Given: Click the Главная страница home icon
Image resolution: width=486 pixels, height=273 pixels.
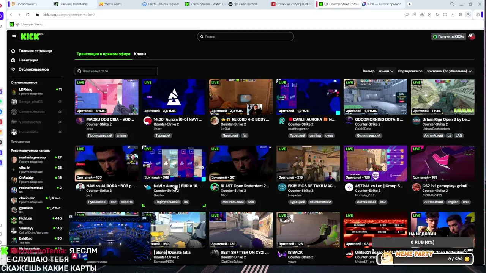Looking at the screenshot, I should 13,51.
